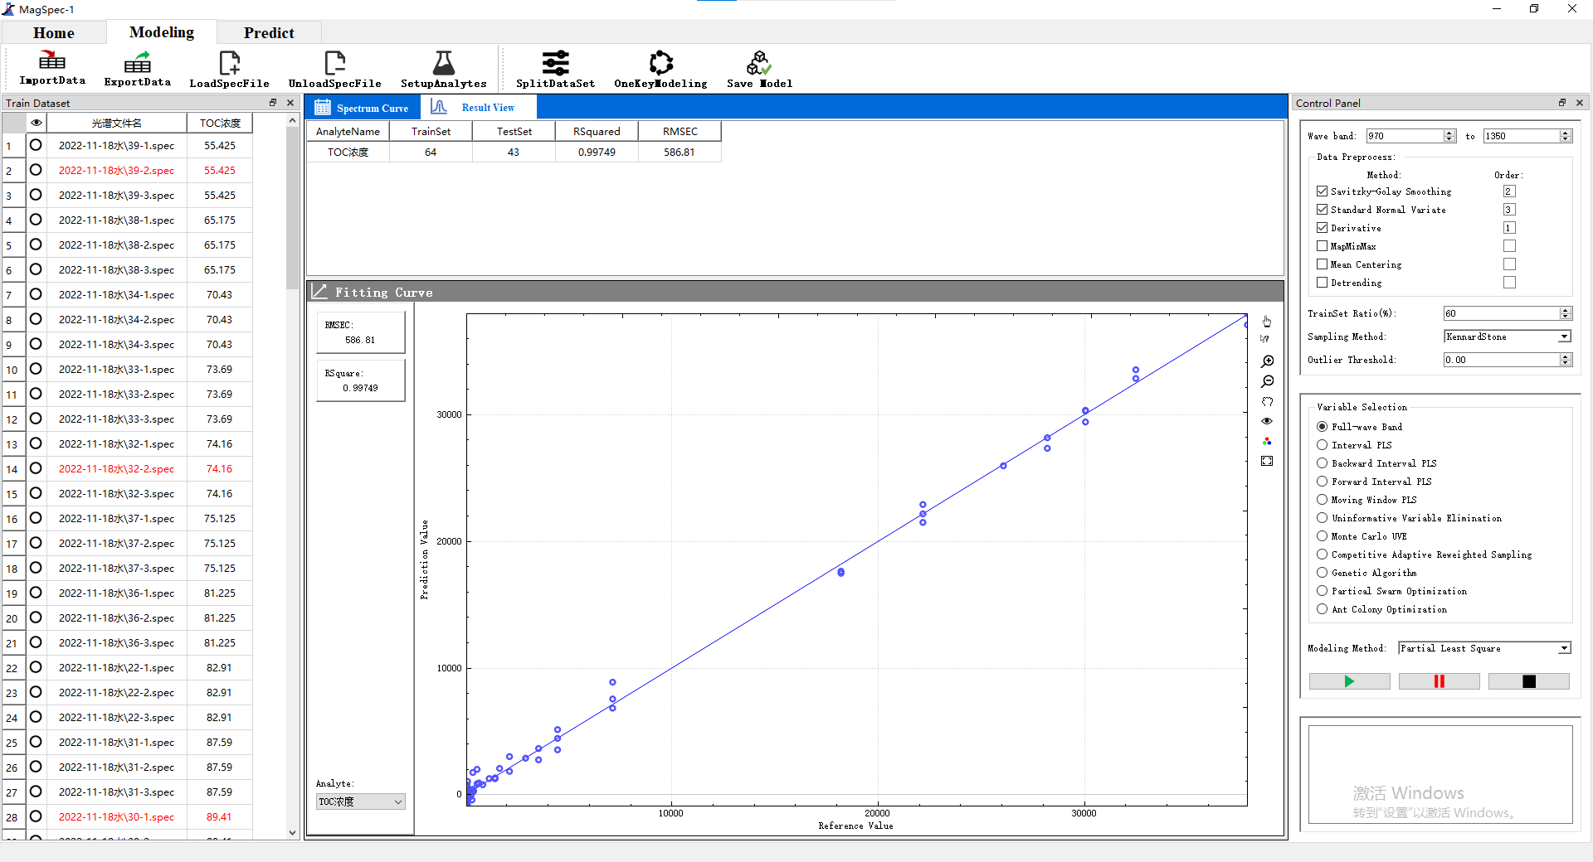
Task: Open the Predict tab
Action: [x=269, y=32]
